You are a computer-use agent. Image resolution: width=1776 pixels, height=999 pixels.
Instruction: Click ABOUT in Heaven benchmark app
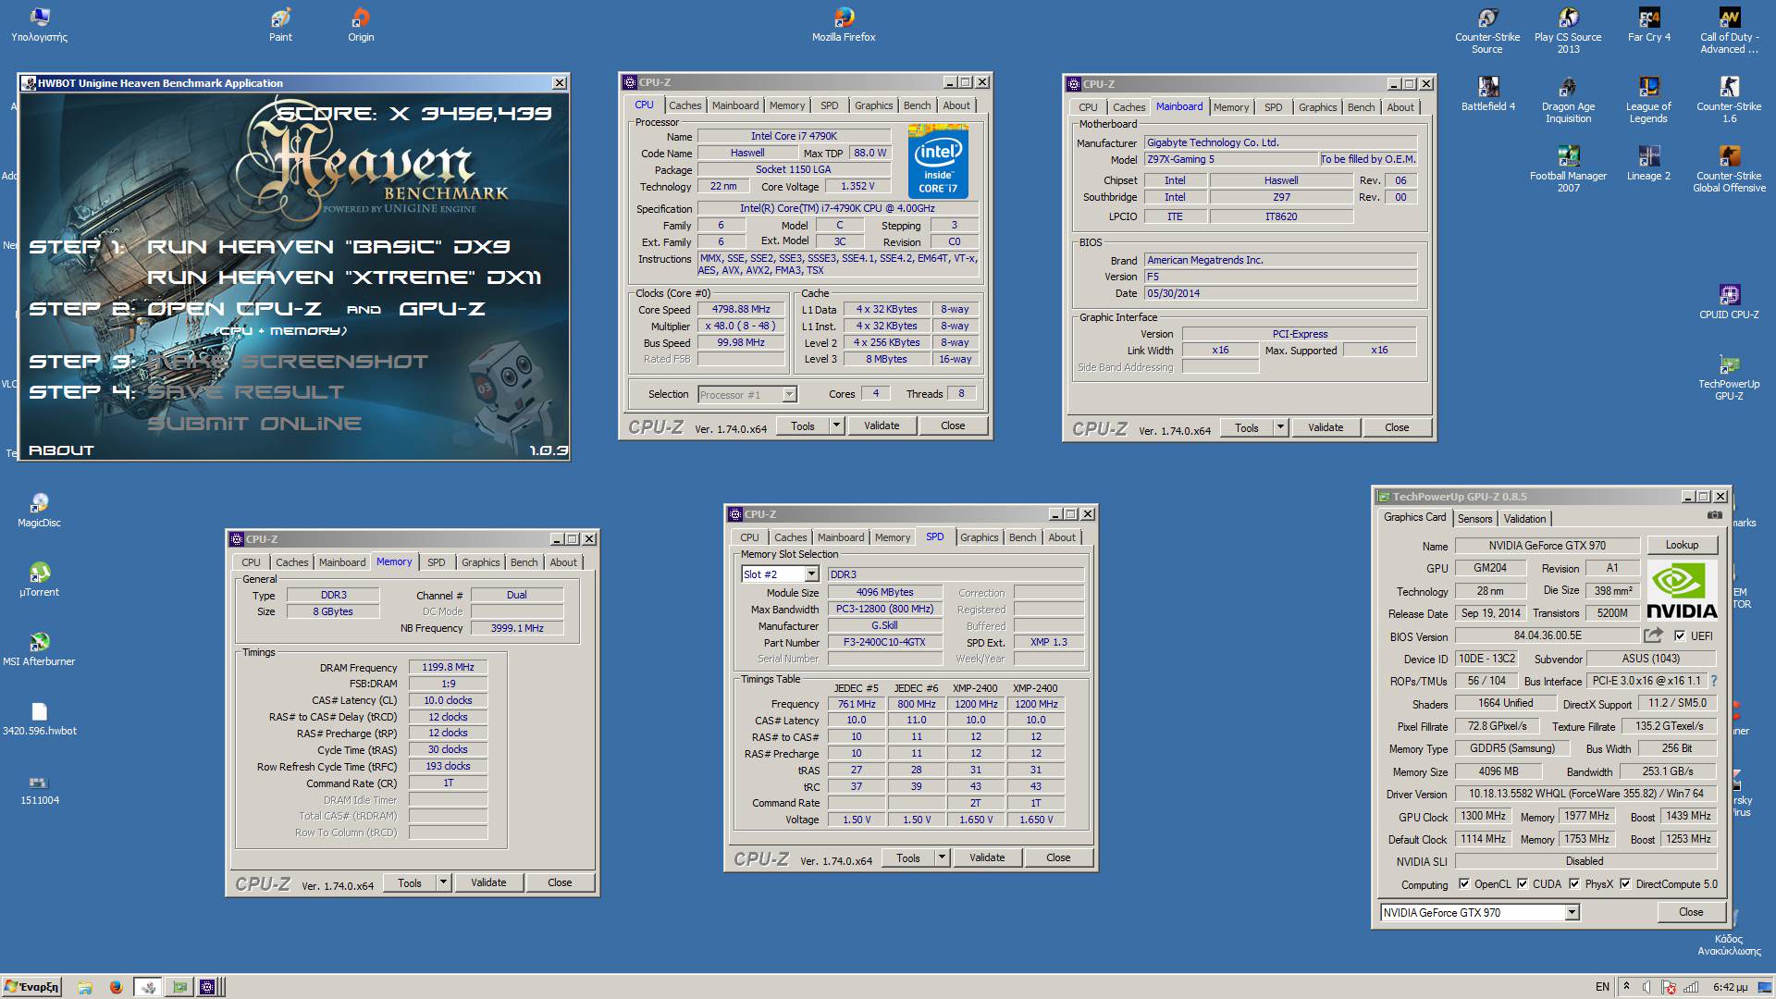(61, 450)
